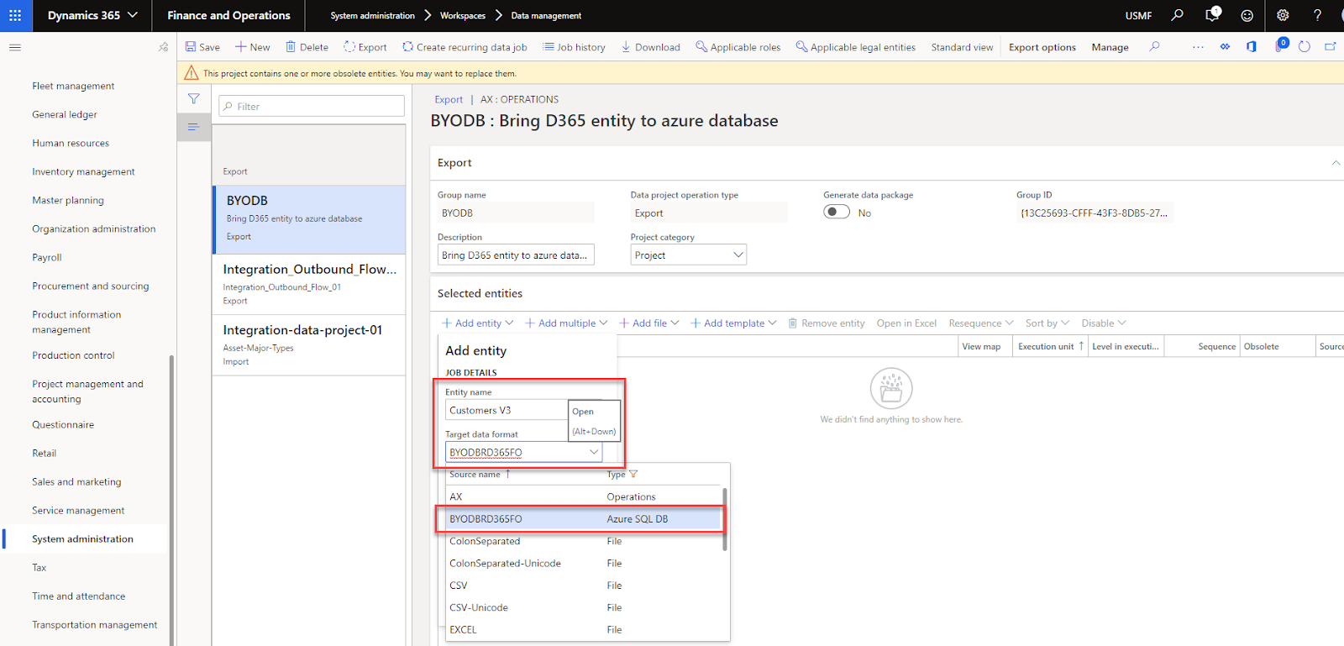Select Integration-data-project-01 project
This screenshot has width=1344, height=646.
pyautogui.click(x=309, y=344)
